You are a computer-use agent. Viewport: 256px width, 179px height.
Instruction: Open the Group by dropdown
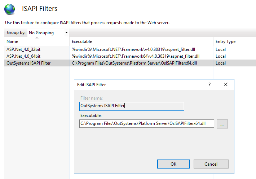(48, 33)
